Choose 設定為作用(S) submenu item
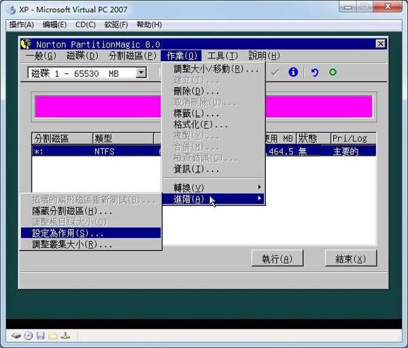 click(91, 232)
